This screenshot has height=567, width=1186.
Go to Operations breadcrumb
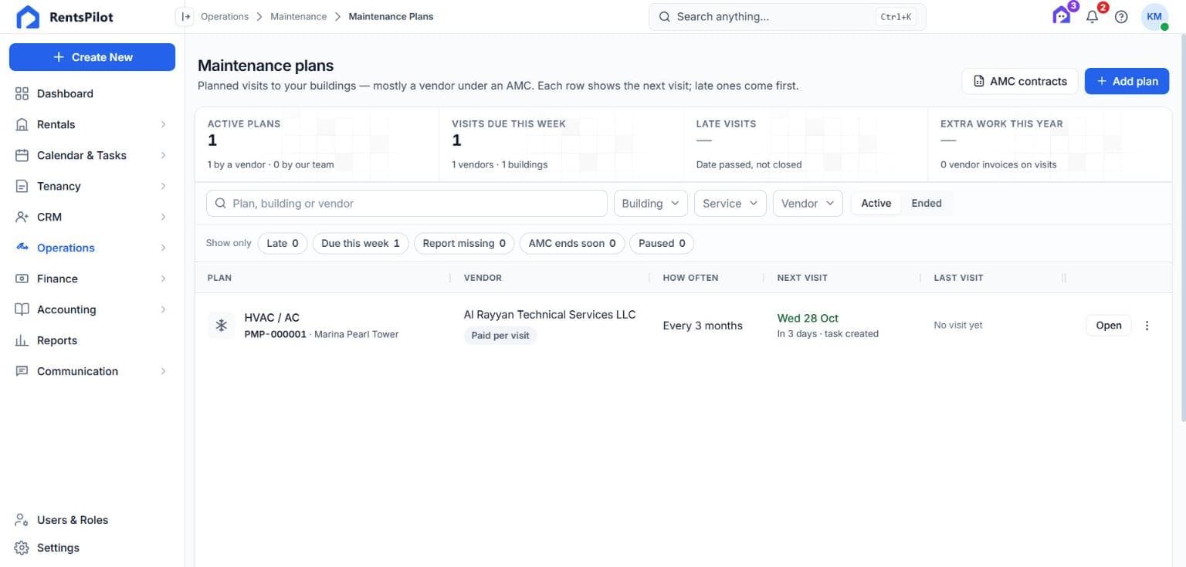pyautogui.click(x=225, y=16)
